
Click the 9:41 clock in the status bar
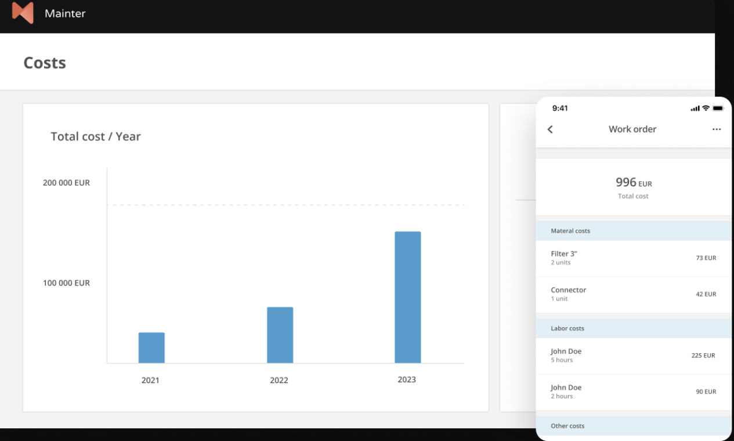click(560, 108)
